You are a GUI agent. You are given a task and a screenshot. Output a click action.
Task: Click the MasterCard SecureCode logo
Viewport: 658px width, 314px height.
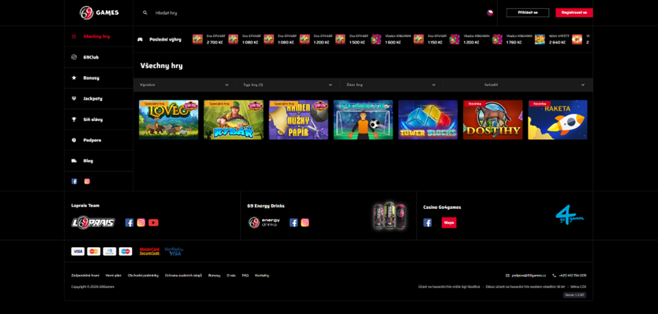click(x=150, y=251)
